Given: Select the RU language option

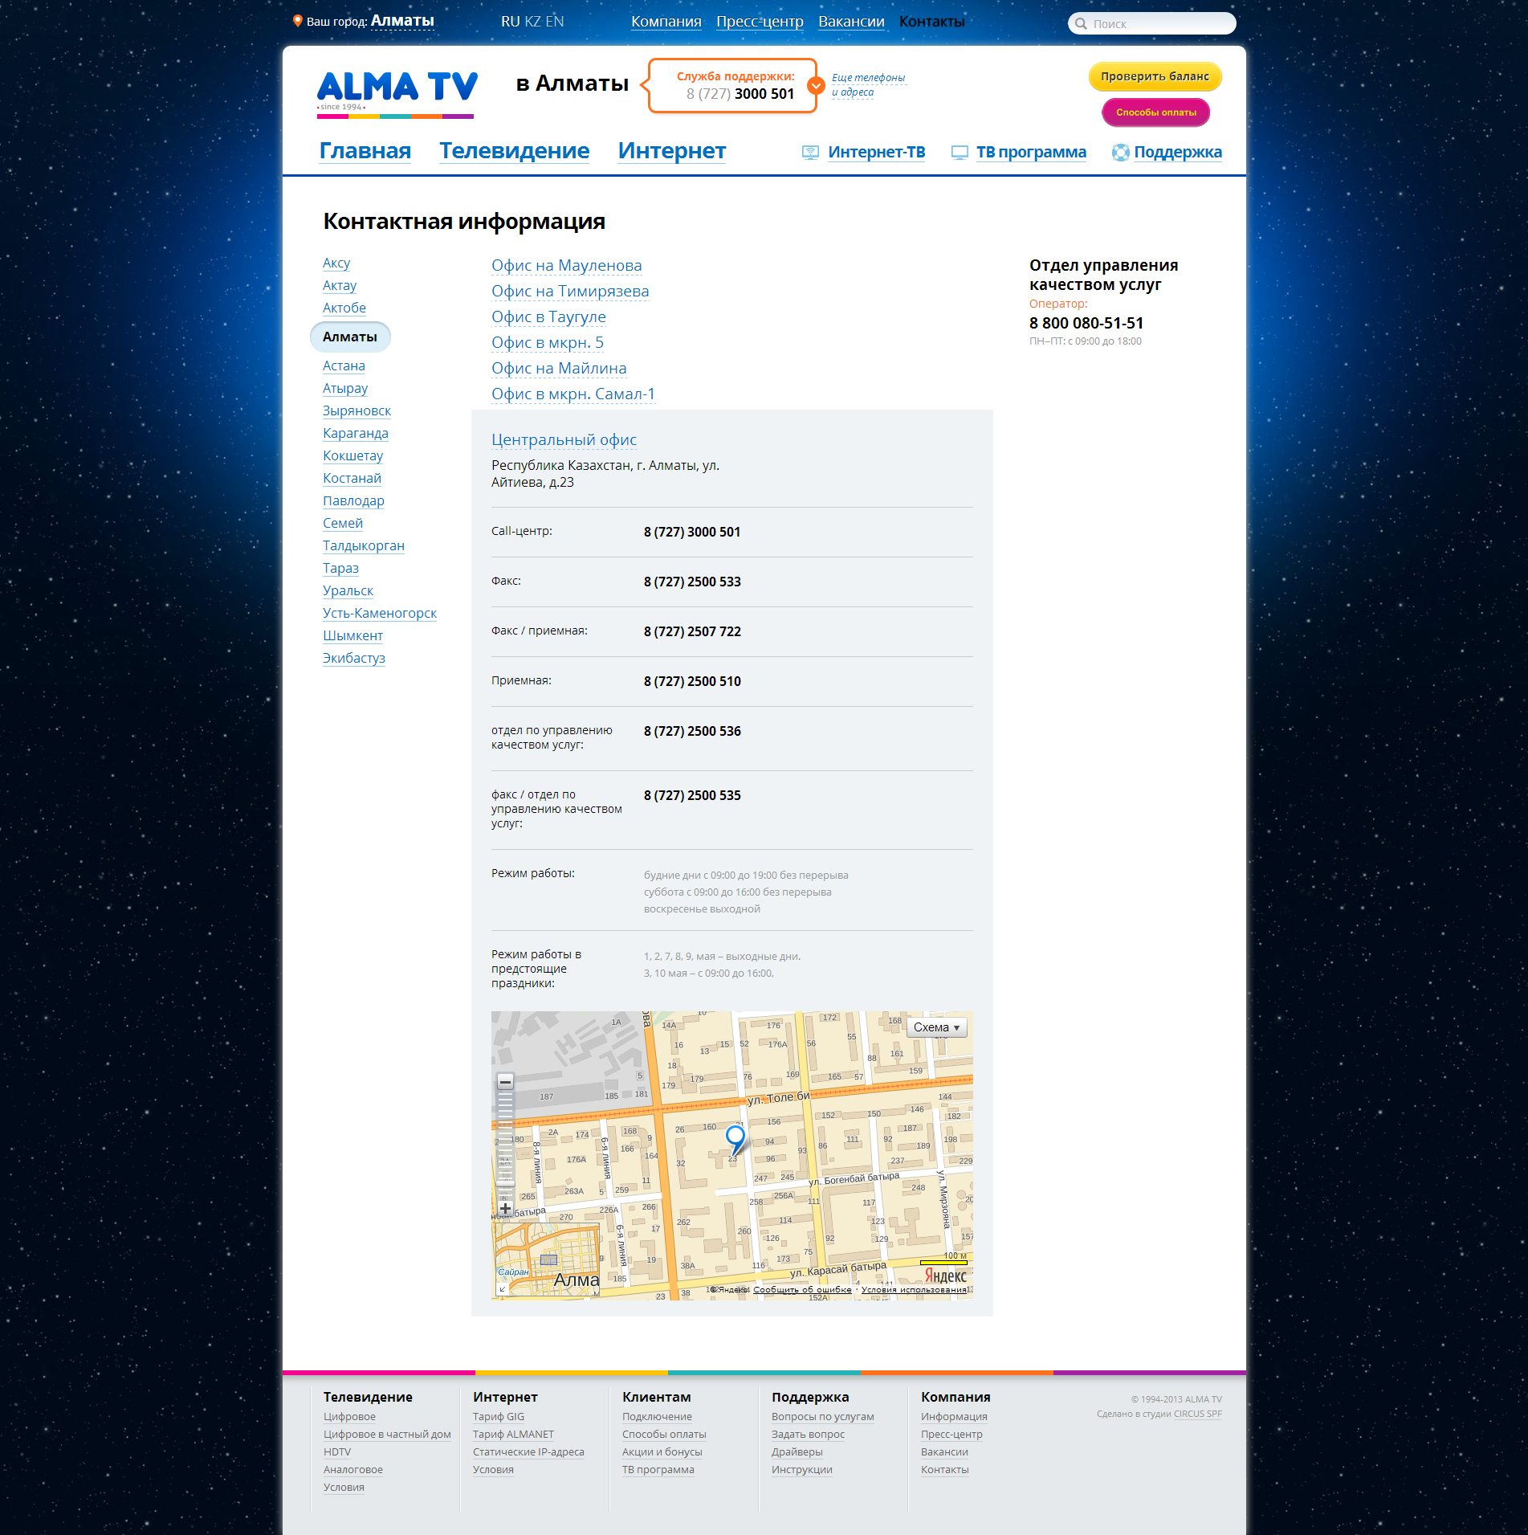Looking at the screenshot, I should click(511, 22).
